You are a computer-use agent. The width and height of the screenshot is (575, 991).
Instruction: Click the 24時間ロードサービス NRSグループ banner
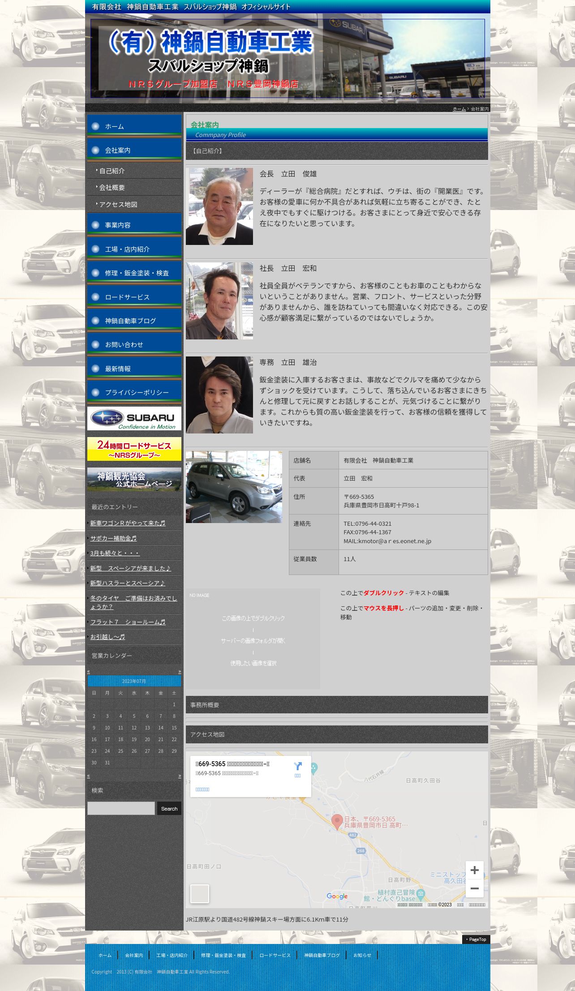134,449
